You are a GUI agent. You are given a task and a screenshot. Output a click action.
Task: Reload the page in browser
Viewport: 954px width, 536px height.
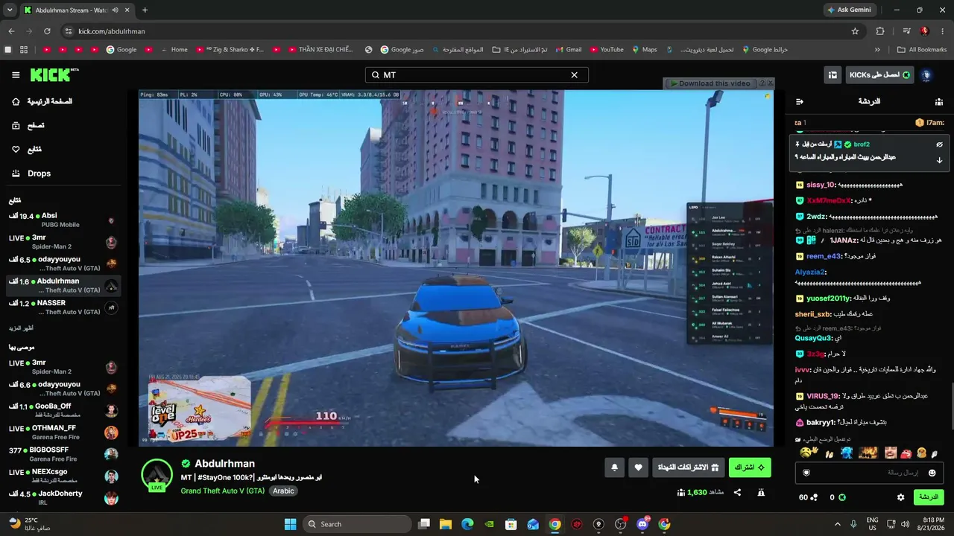[x=47, y=31]
